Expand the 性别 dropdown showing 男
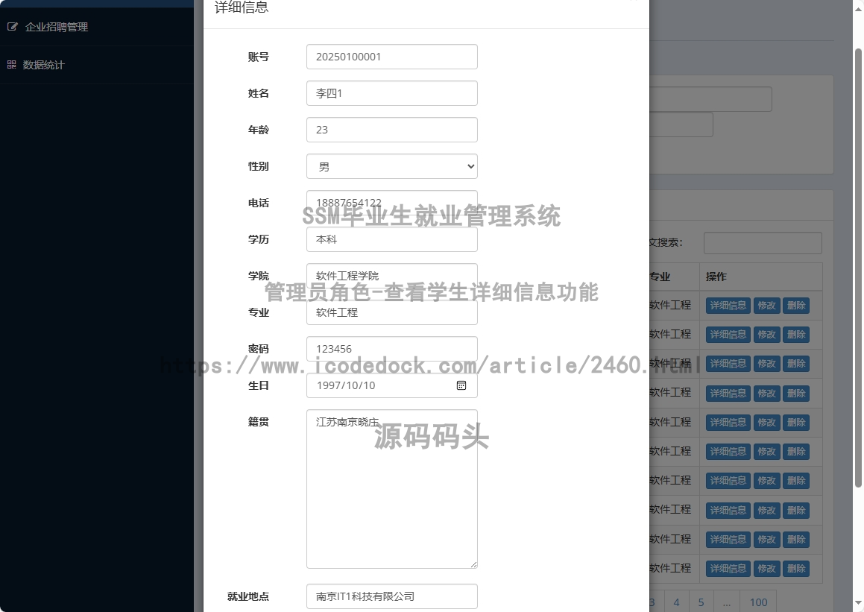 (392, 166)
